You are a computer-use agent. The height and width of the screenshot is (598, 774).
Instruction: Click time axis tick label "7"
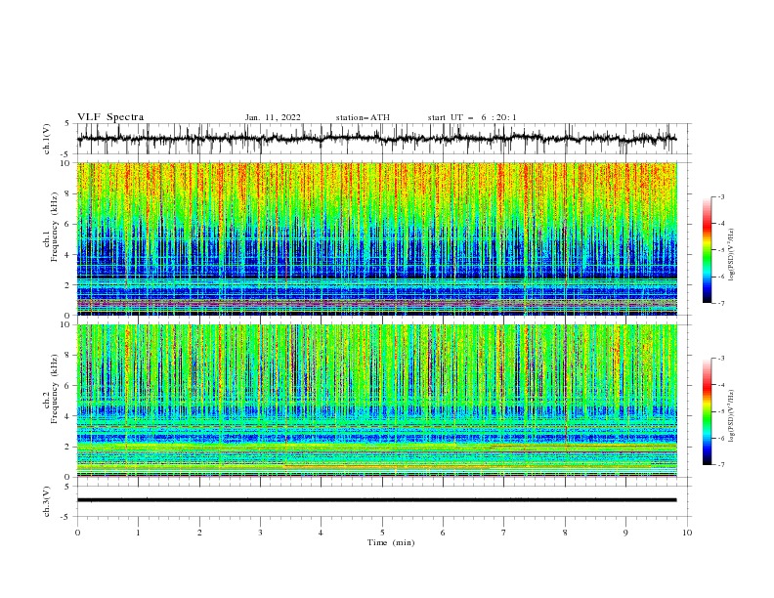click(x=504, y=533)
